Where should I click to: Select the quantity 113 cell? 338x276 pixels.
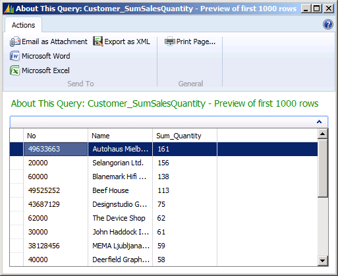click(184, 190)
